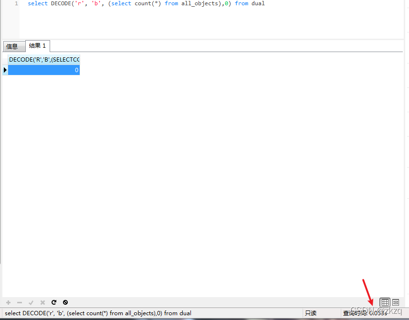Switch to form view
This screenshot has width=409, height=320.
[396, 302]
